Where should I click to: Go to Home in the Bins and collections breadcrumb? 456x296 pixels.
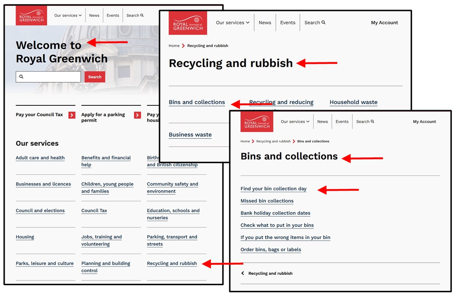pyautogui.click(x=245, y=141)
